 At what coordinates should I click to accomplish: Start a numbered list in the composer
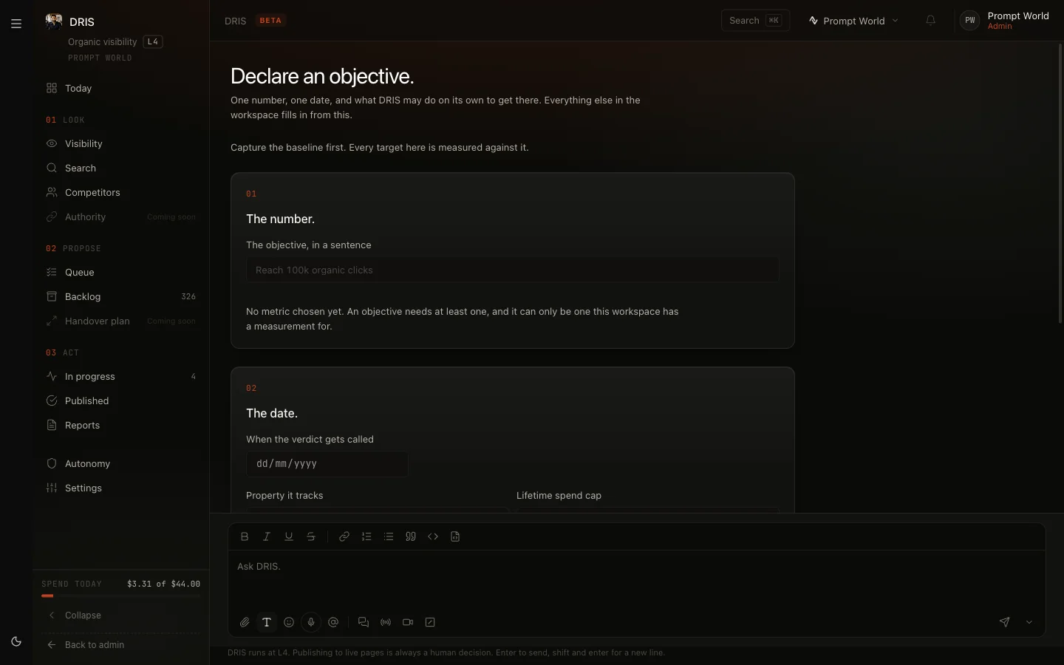366,536
